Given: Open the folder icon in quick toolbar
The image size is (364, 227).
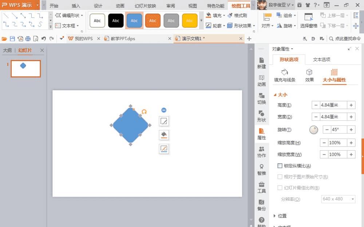Looking at the screenshot, I should pyautogui.click(x=4, y=39).
